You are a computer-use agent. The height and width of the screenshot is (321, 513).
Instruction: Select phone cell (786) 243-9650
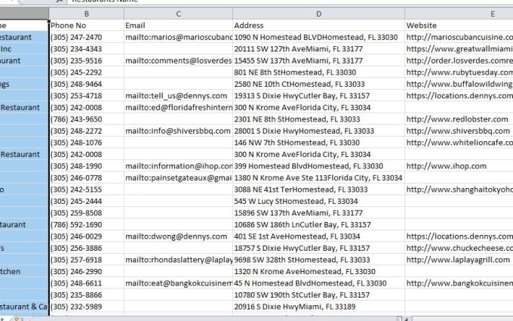tap(86, 119)
